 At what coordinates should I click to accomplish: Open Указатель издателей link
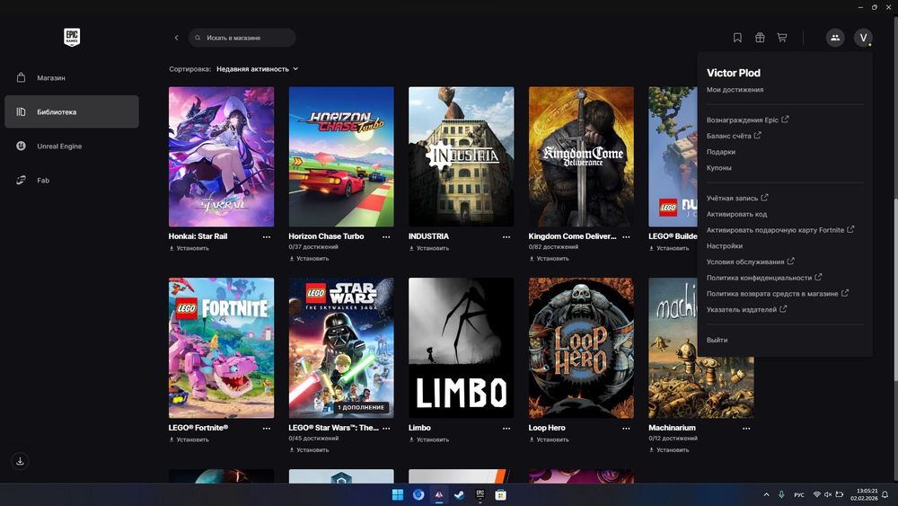coord(746,309)
